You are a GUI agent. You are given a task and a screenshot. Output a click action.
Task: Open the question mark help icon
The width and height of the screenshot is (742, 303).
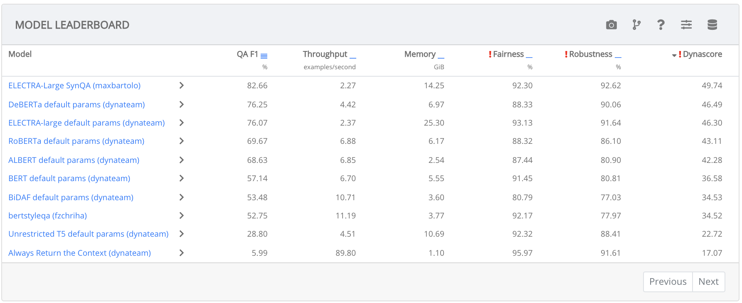point(661,25)
